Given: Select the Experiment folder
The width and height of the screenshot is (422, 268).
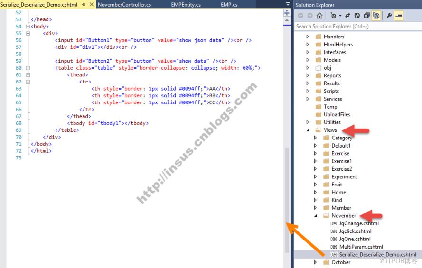Looking at the screenshot, I should pos(344,177).
